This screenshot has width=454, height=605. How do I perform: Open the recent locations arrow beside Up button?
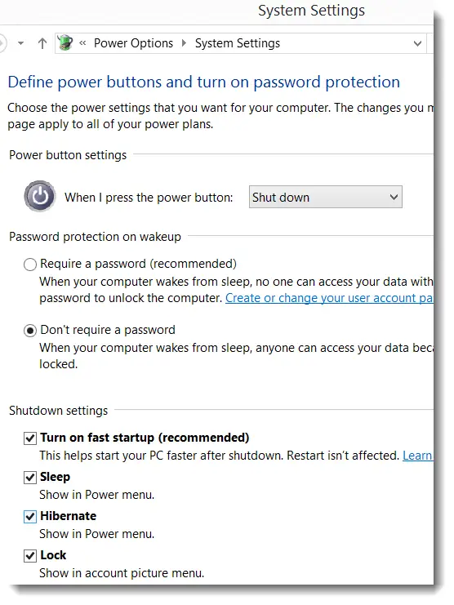pyautogui.click(x=21, y=43)
